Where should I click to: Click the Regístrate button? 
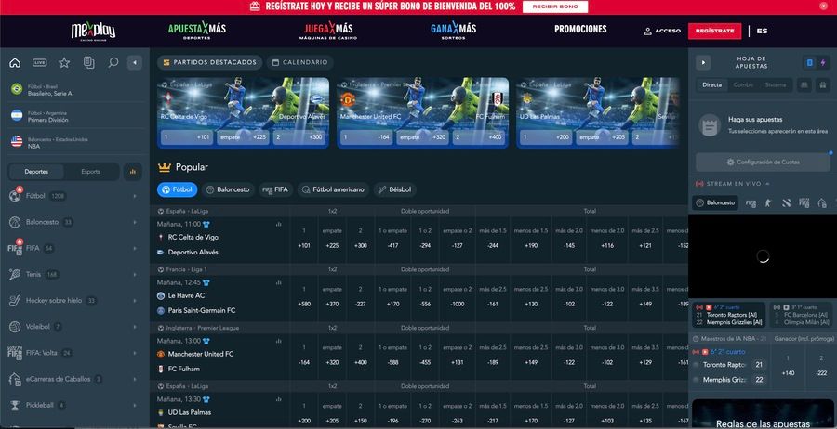[715, 31]
